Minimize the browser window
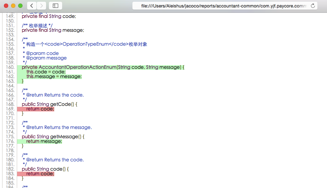The width and height of the screenshot is (327, 188). [x=13, y=6]
